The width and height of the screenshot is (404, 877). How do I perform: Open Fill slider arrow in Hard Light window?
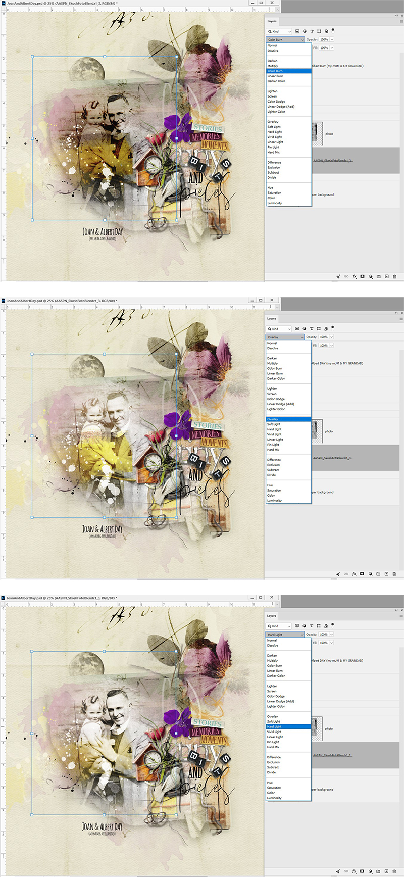tap(332, 643)
